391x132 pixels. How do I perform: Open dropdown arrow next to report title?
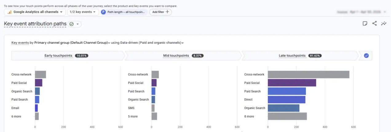[x=77, y=24]
